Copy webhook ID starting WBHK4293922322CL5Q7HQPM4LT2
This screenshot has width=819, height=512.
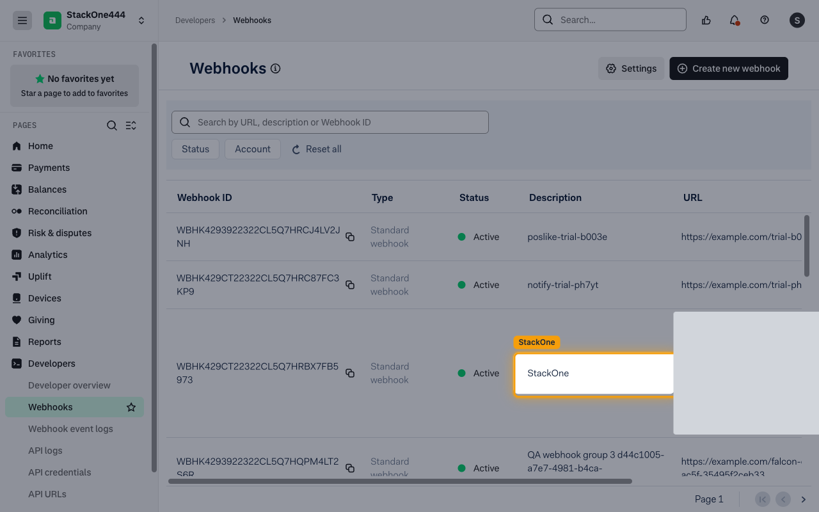[350, 468]
